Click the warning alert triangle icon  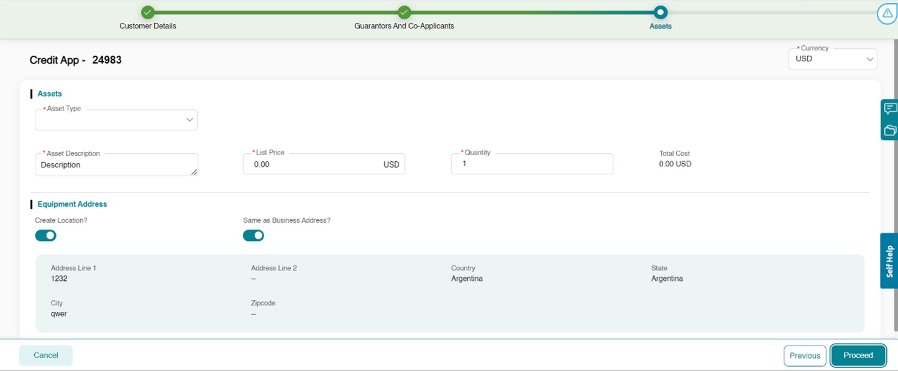point(887,14)
